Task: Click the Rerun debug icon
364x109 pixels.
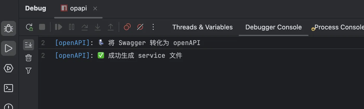Action: [29, 27]
